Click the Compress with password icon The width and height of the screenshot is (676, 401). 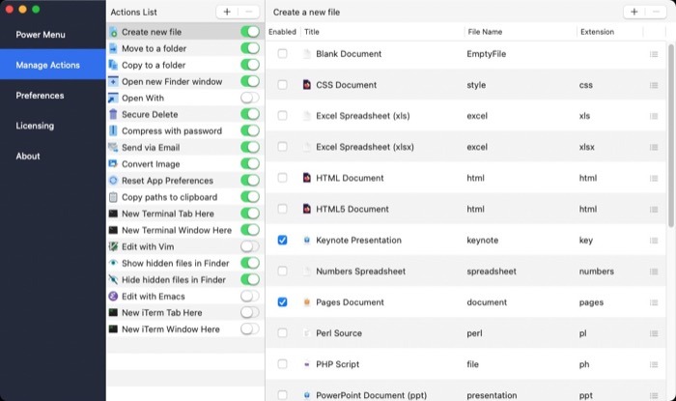click(113, 131)
